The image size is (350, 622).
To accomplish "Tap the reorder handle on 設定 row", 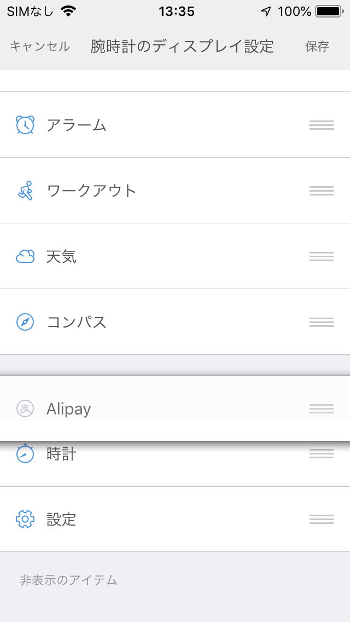I will (x=322, y=519).
